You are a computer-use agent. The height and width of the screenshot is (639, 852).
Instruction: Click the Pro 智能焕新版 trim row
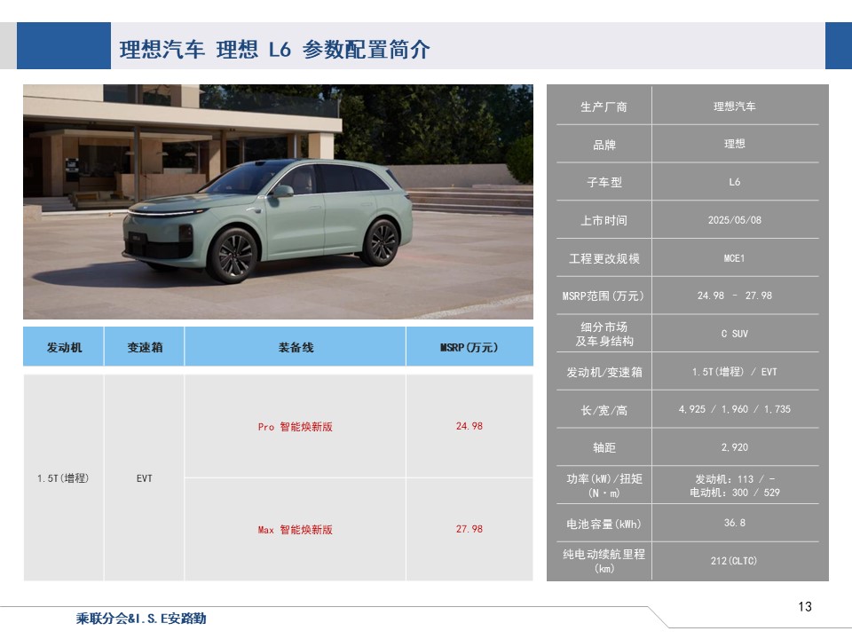(295, 427)
